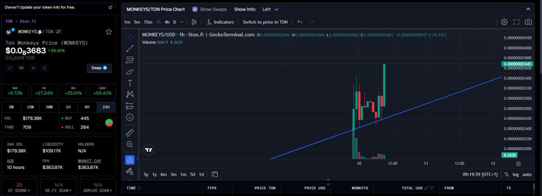Open the go-to date range calendar icon
The width and height of the screenshot is (542, 196).
coord(215,174)
